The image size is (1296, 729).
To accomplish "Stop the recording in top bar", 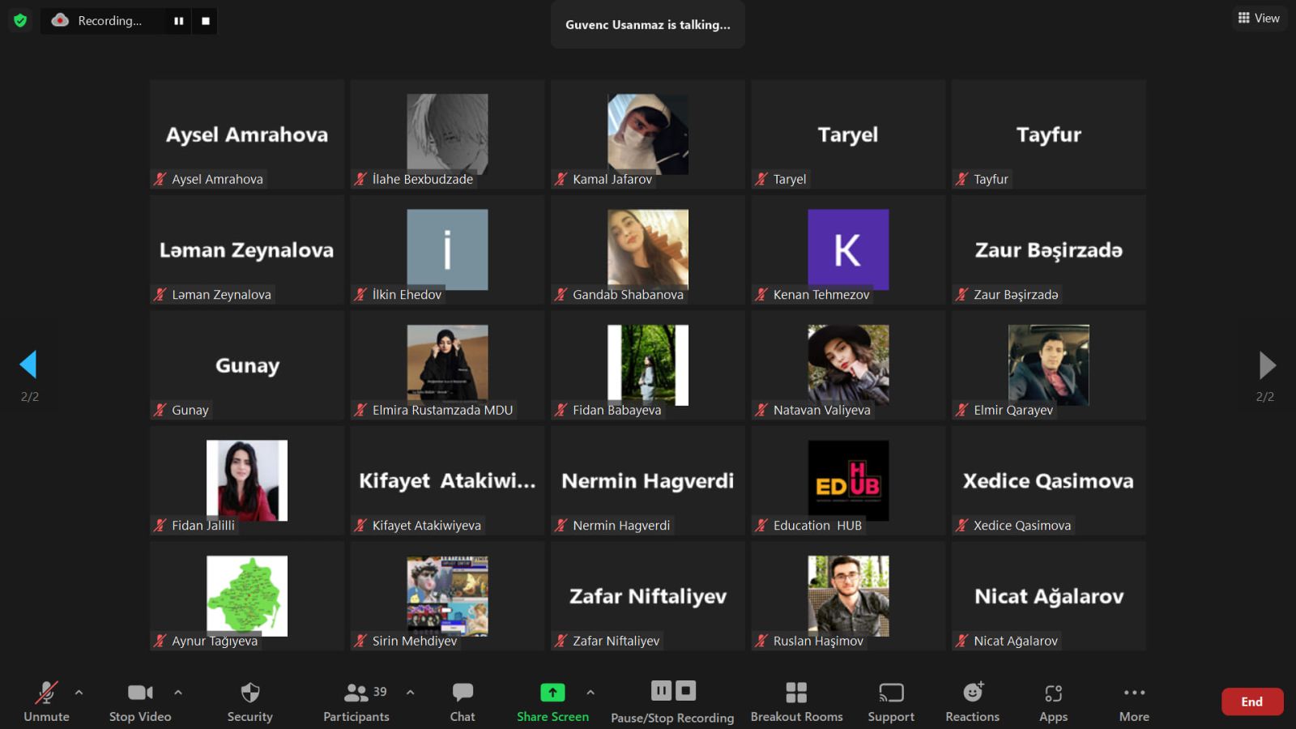I will (206, 21).
